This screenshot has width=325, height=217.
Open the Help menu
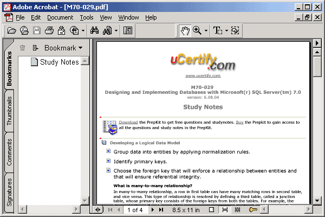pyautogui.click(x=151, y=17)
